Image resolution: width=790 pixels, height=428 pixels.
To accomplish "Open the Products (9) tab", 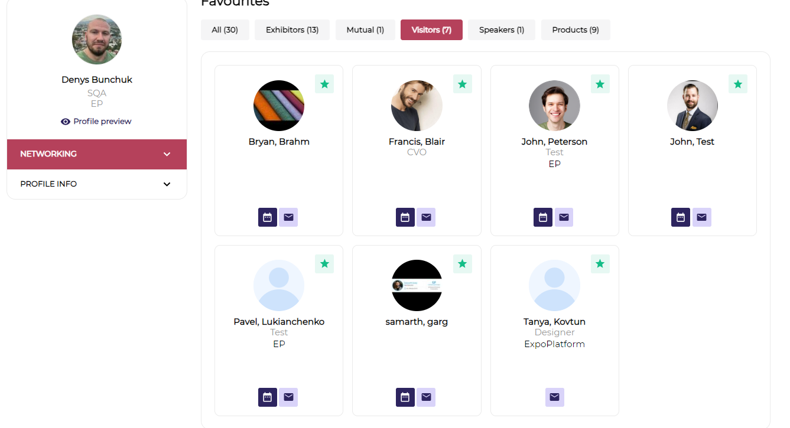I will (575, 30).
